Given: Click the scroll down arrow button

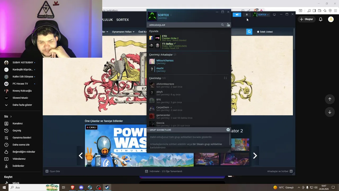Looking at the screenshot, I should [x=330, y=112].
